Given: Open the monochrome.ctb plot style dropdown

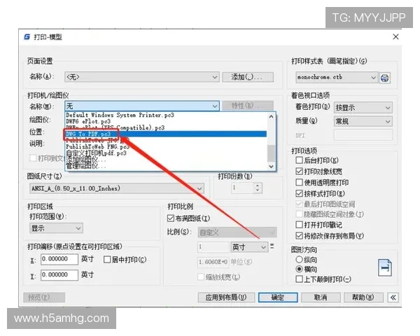Looking at the screenshot, I should click(337, 78).
